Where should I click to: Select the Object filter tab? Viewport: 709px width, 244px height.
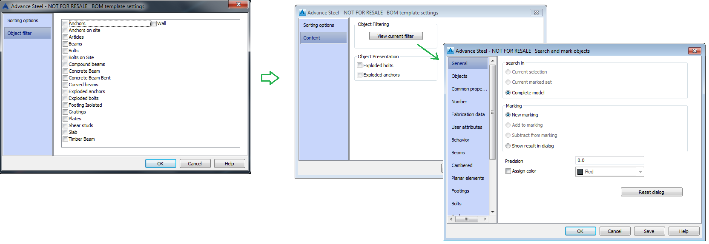click(27, 33)
